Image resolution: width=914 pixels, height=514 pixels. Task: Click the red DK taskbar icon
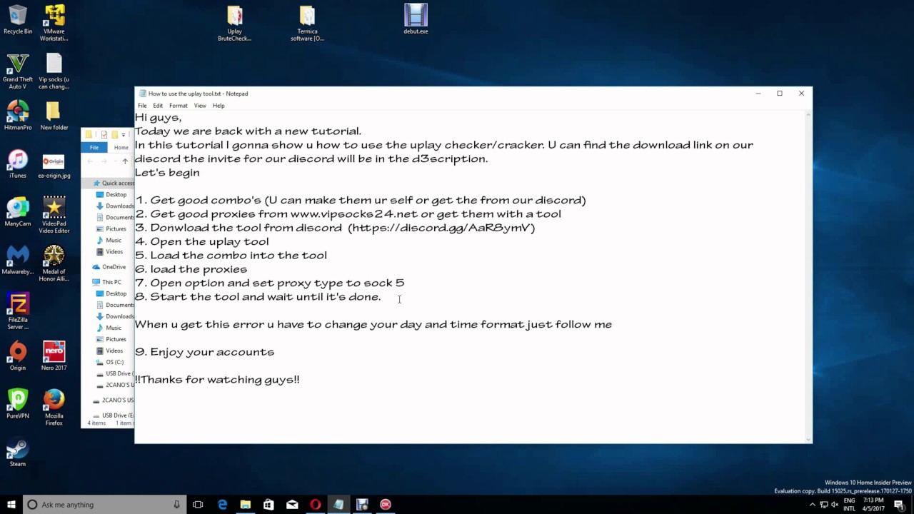(x=386, y=505)
